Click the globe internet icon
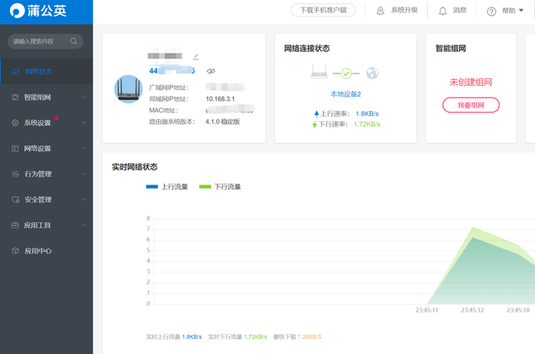This screenshot has width=535, height=354. pos(372,73)
